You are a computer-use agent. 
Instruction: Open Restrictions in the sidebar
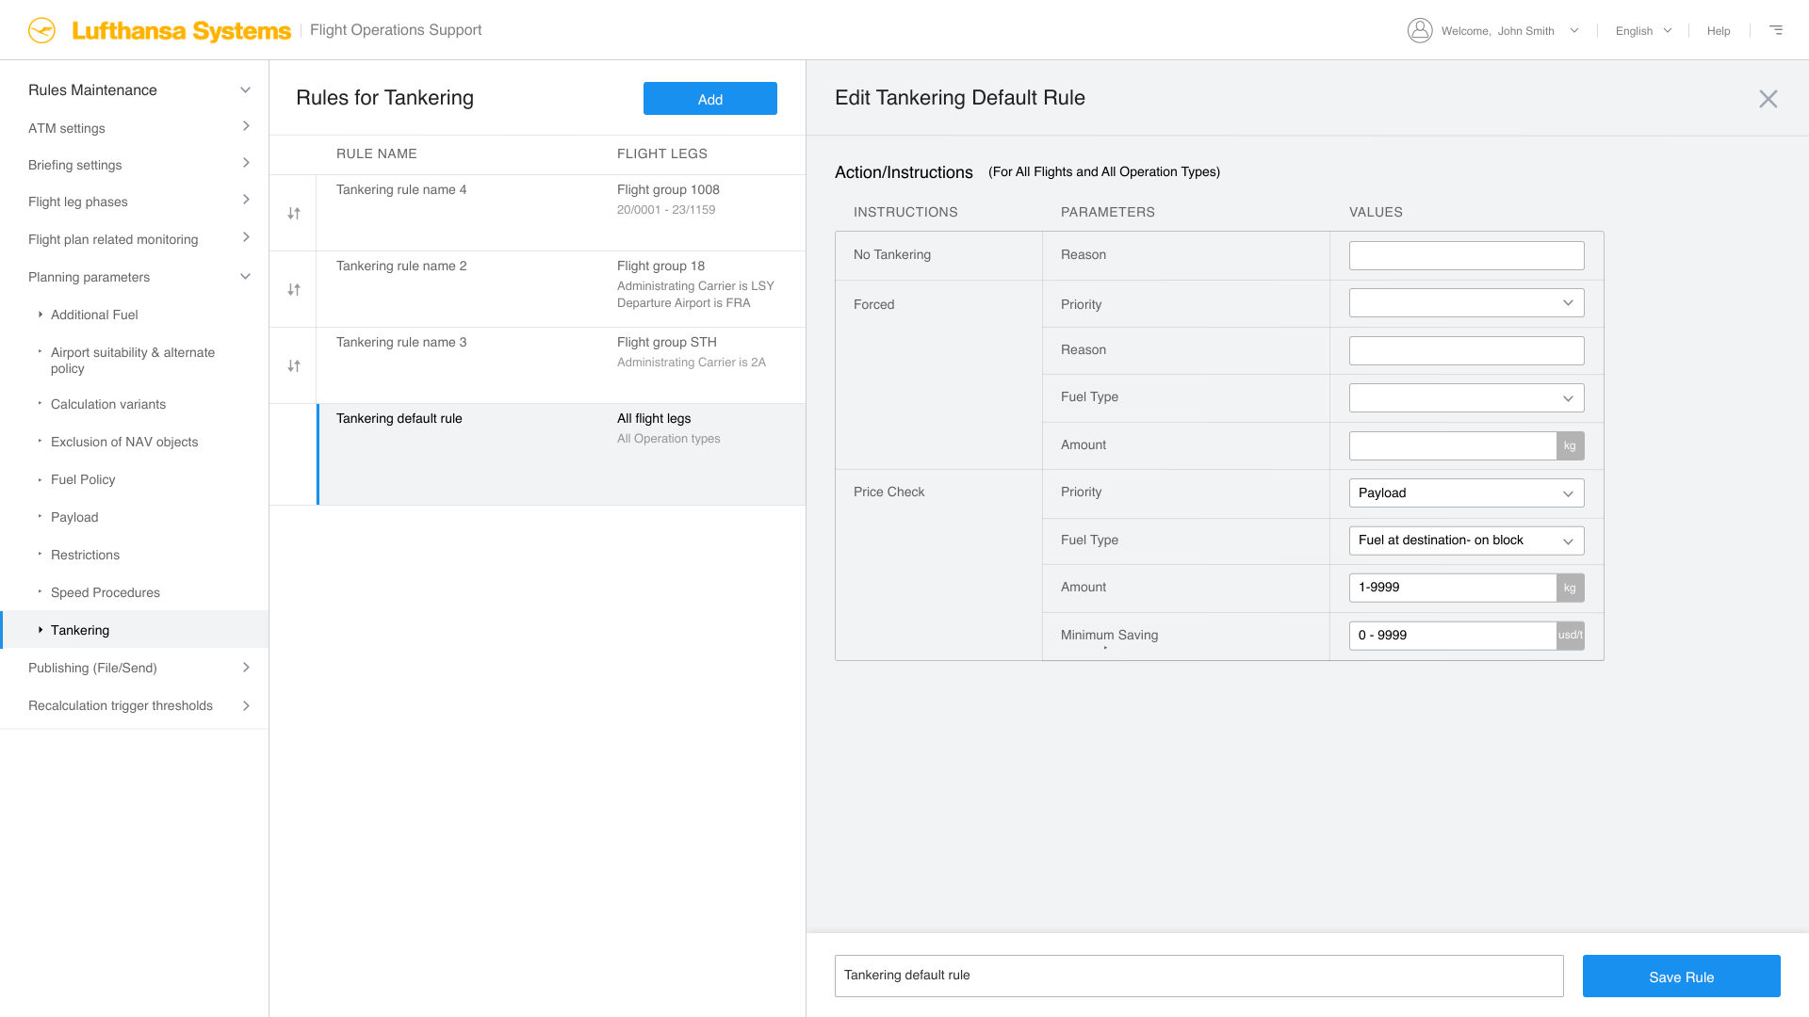[85, 555]
